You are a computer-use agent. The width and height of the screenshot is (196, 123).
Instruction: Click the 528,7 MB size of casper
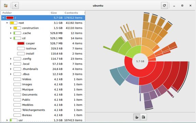click(56, 43)
